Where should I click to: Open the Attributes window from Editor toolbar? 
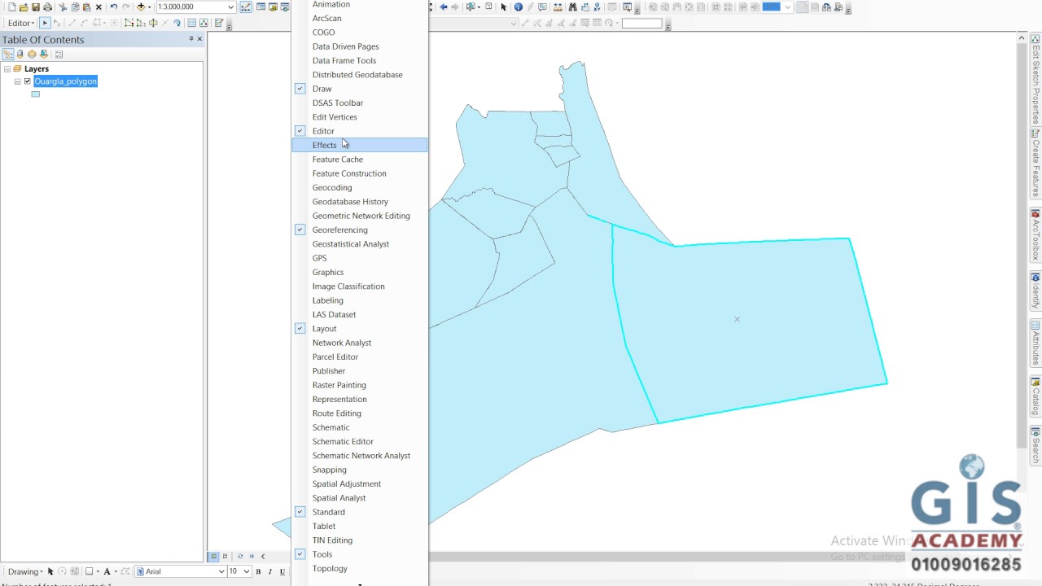tap(191, 23)
